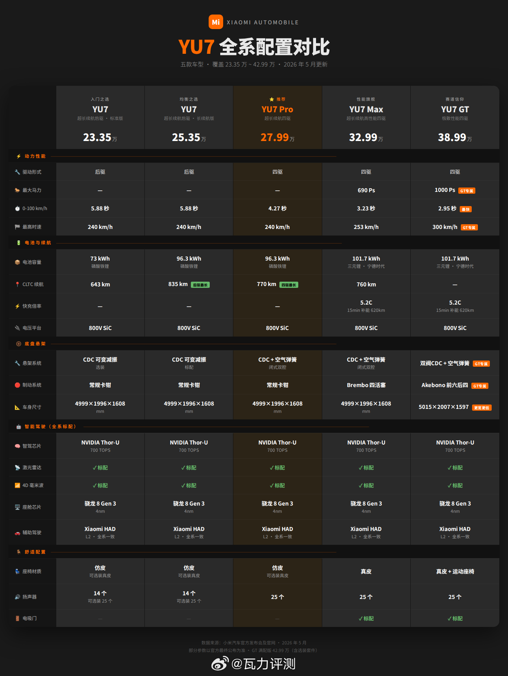Click the 23.35 万 price

(100, 137)
